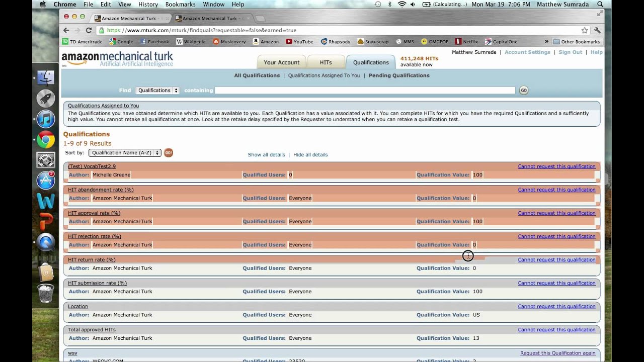Open the HIT approval rate (%) qualification
Image resolution: width=644 pixels, height=362 pixels.
[94, 213]
